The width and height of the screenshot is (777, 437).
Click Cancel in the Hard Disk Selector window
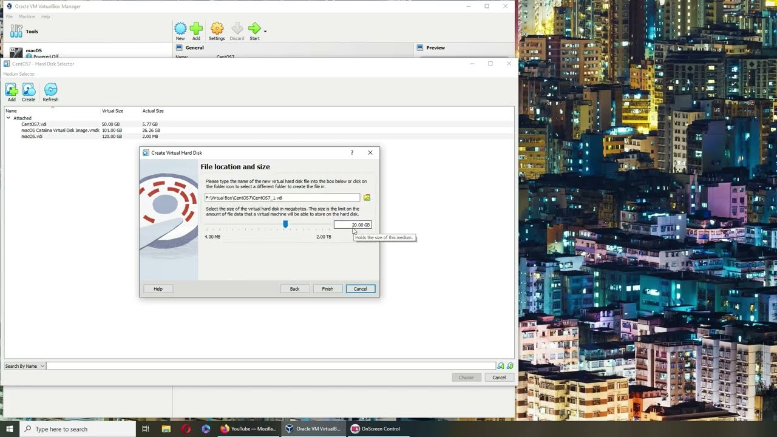pyautogui.click(x=499, y=378)
